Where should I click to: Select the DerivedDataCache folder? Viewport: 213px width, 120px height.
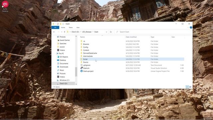[90, 53]
